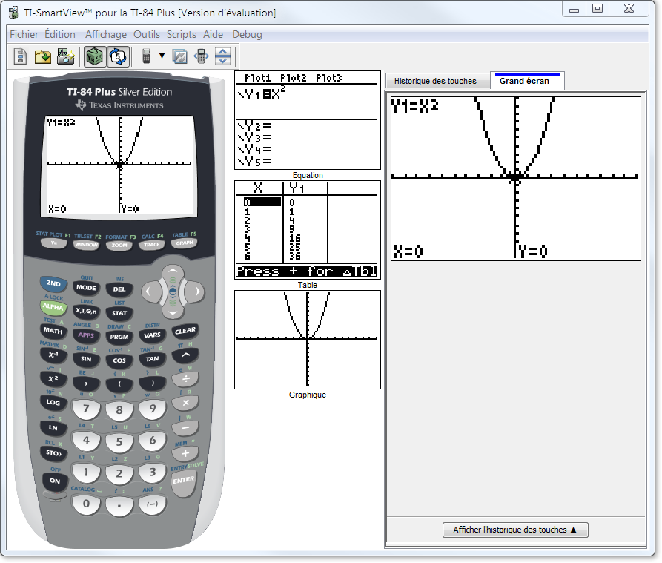Open the Debug menu
The image size is (662, 563).
tap(247, 34)
